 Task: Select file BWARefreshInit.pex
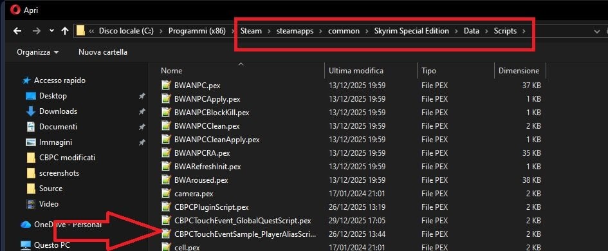pyautogui.click(x=208, y=167)
